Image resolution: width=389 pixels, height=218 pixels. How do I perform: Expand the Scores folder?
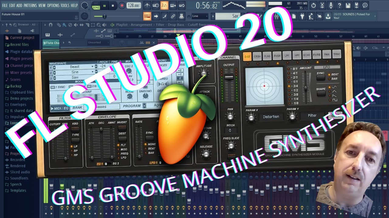pos(13,80)
